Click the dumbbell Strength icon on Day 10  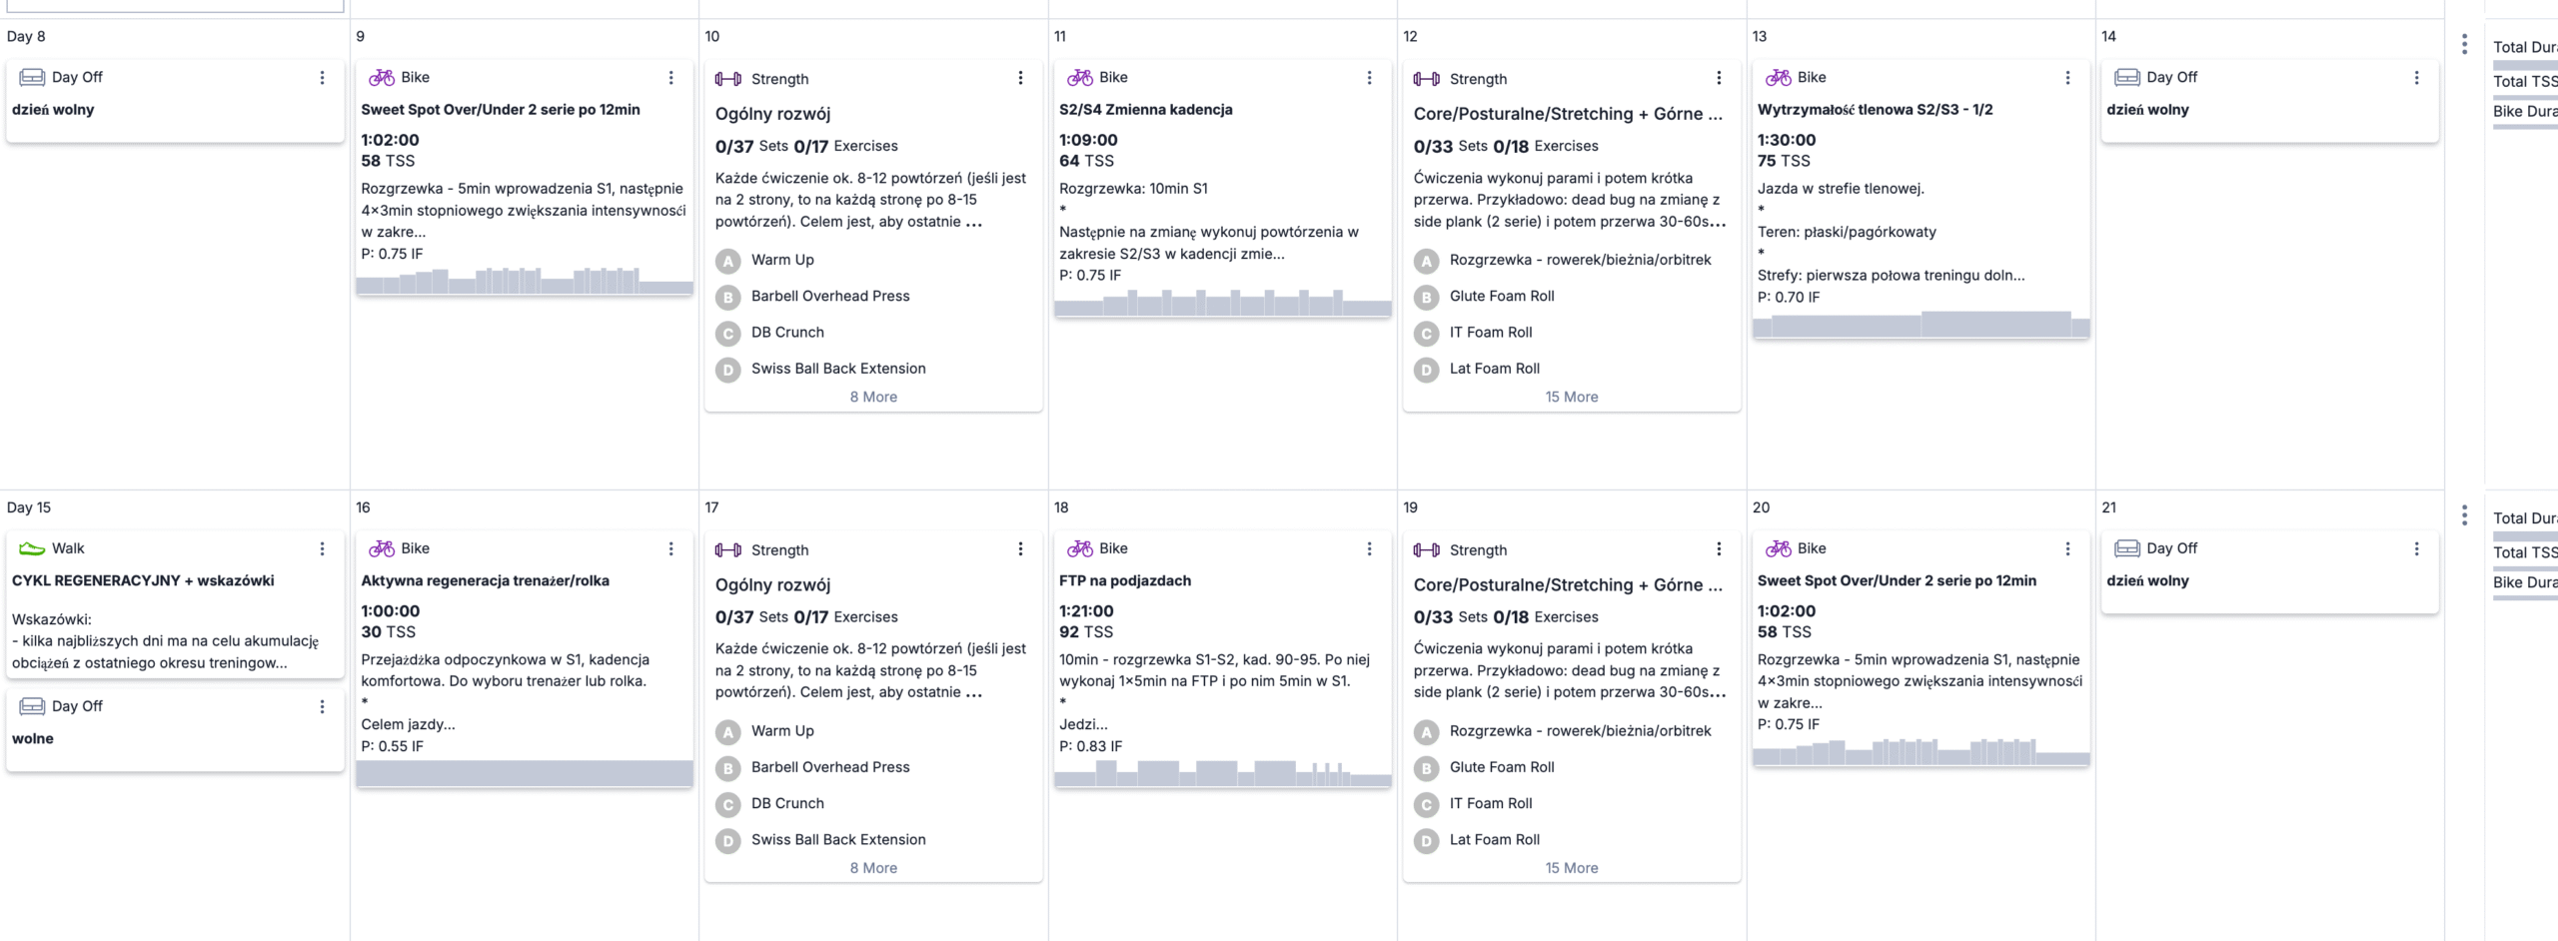728,79
